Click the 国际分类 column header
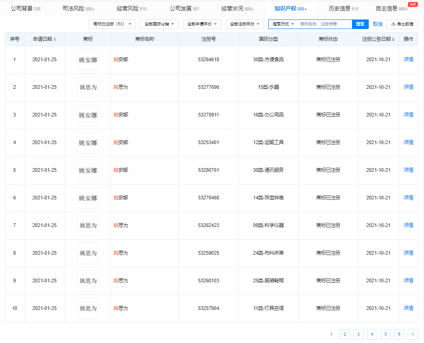Screen dimensions: 424x343 tap(268, 39)
